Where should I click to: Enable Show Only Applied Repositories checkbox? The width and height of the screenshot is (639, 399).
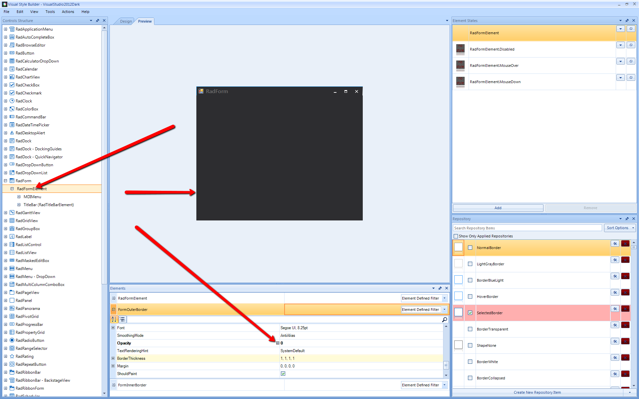tap(456, 236)
